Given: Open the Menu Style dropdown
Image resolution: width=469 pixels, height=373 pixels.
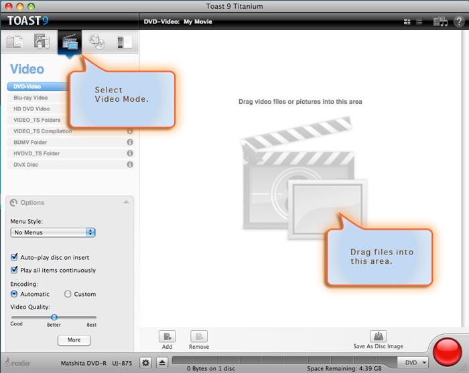Looking at the screenshot, I should pos(53,232).
